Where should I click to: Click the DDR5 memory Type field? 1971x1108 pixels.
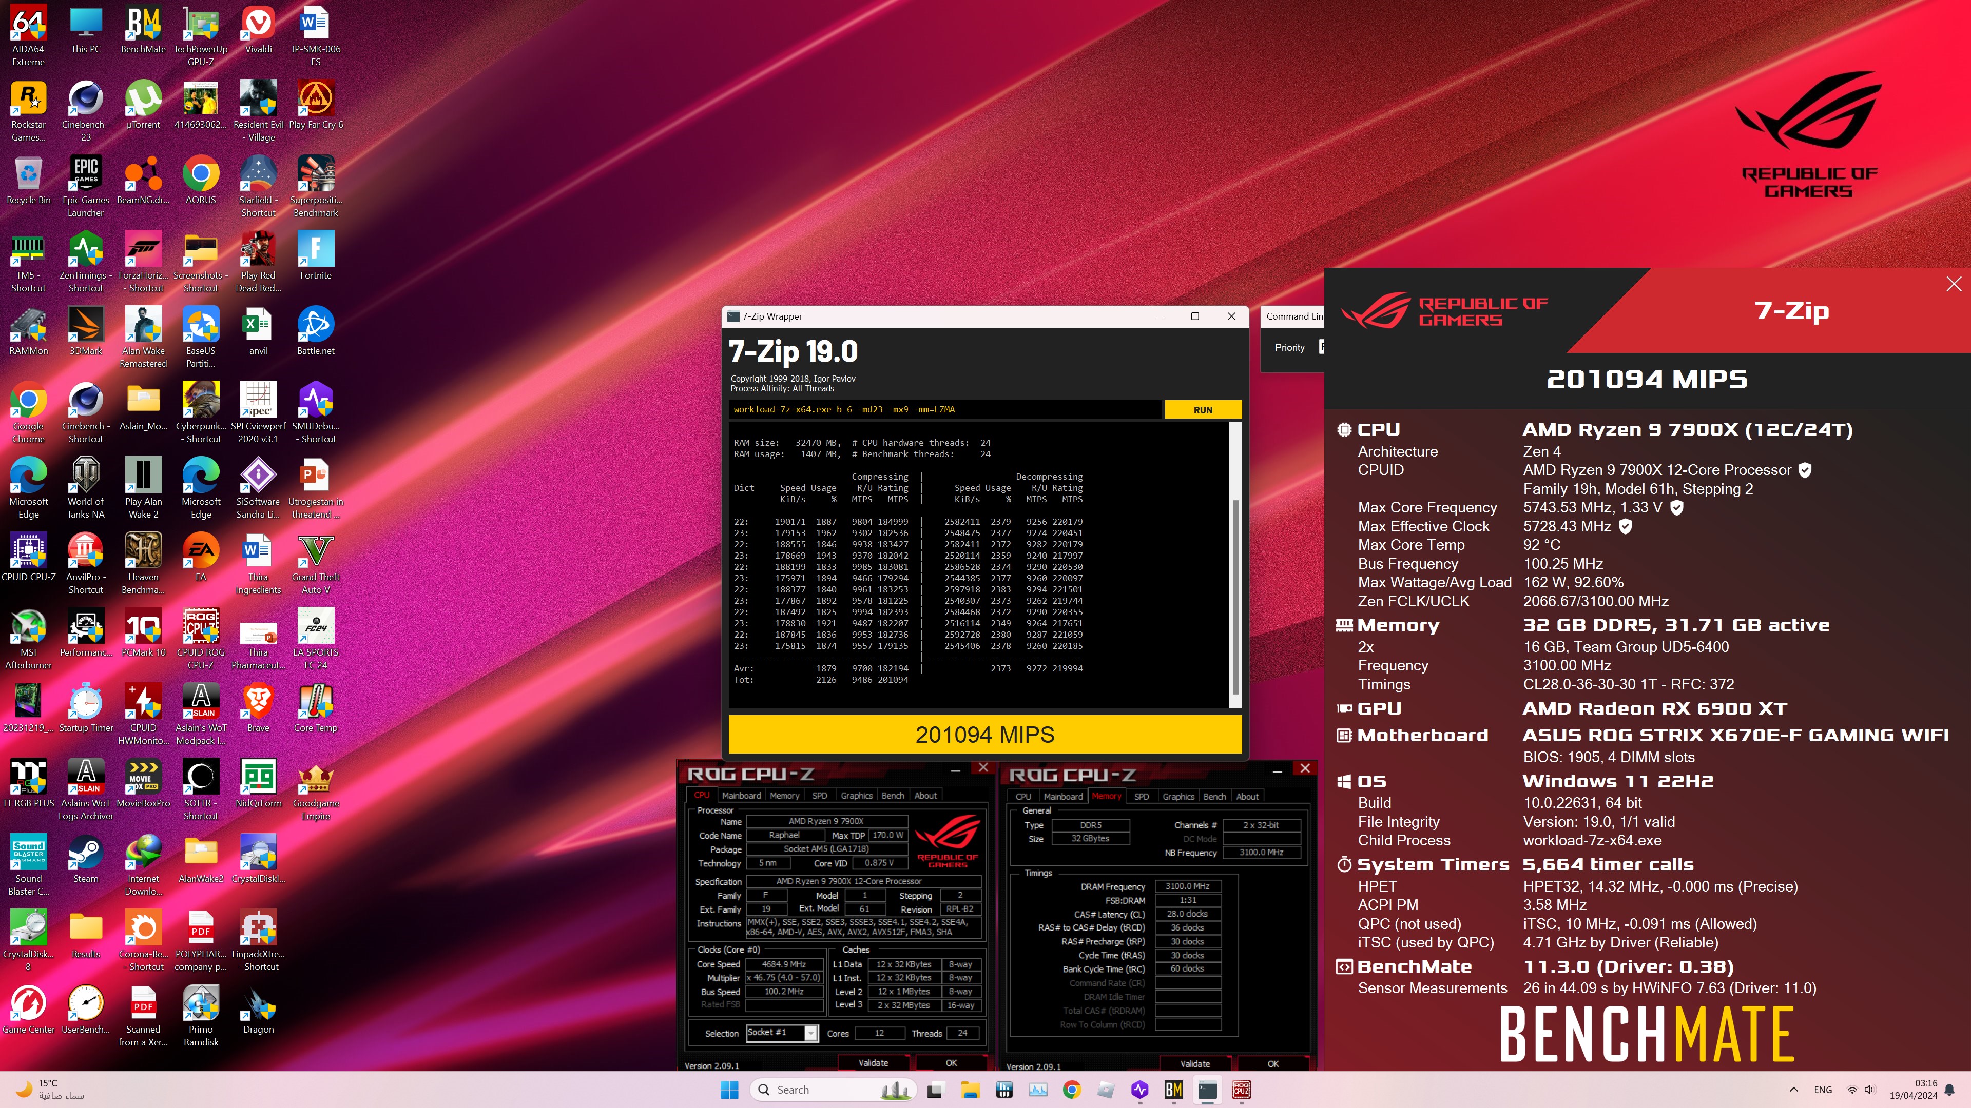click(x=1090, y=825)
